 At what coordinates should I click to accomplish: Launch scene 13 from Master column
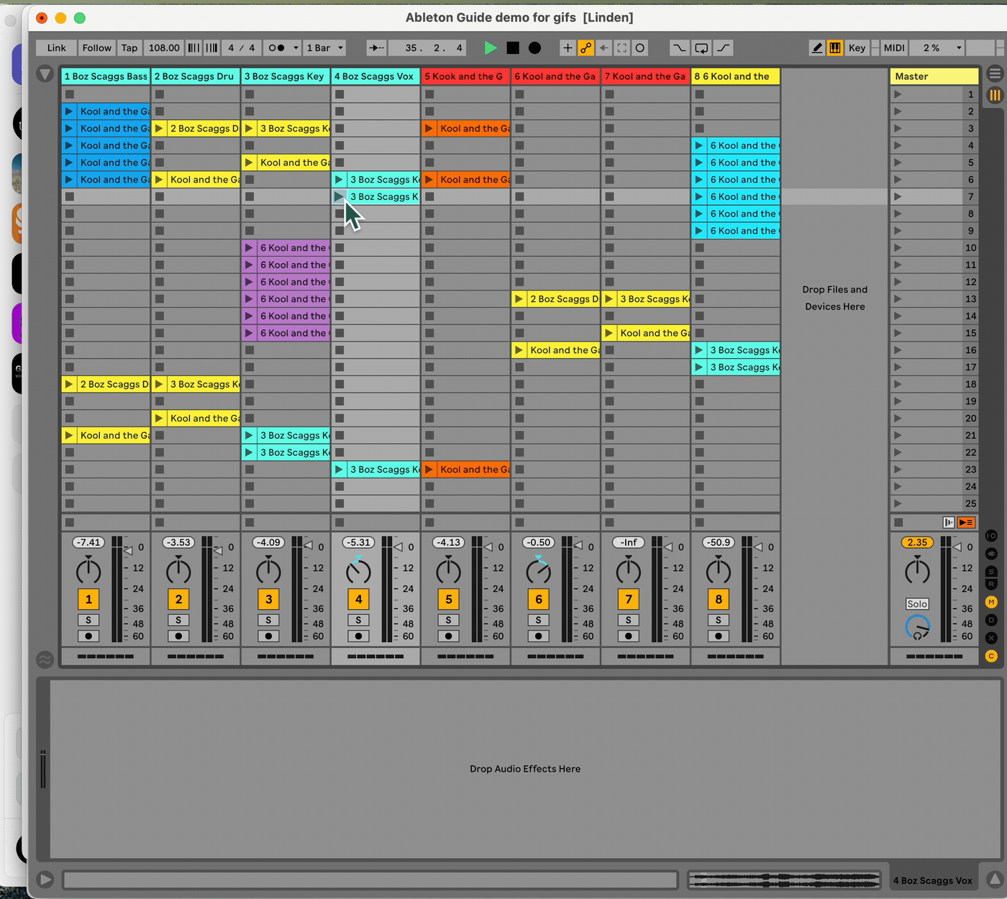tap(898, 299)
